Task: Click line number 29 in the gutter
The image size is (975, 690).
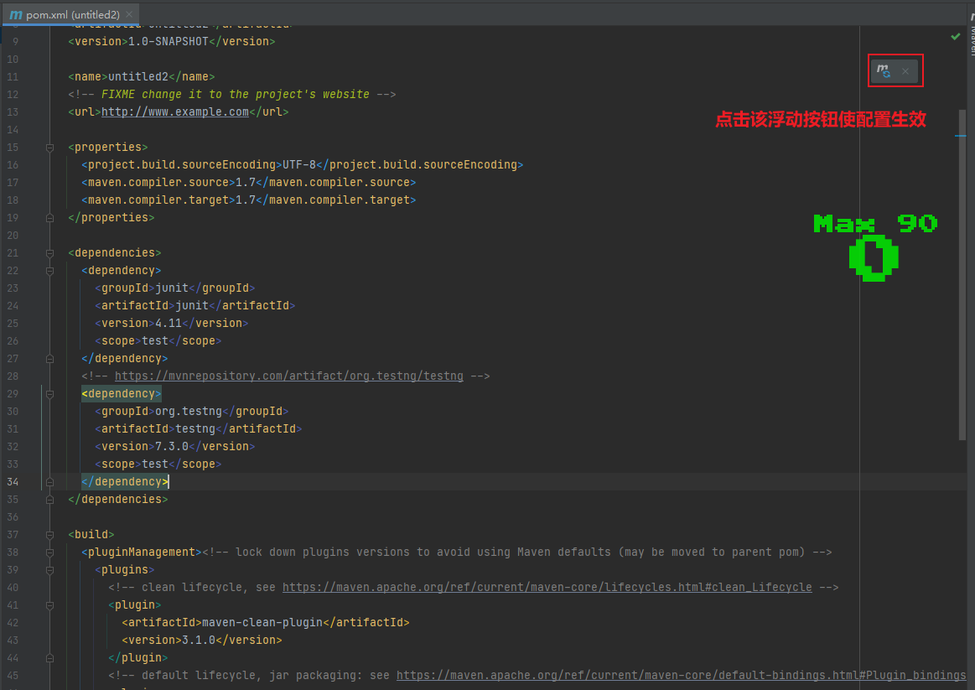Action: (13, 393)
